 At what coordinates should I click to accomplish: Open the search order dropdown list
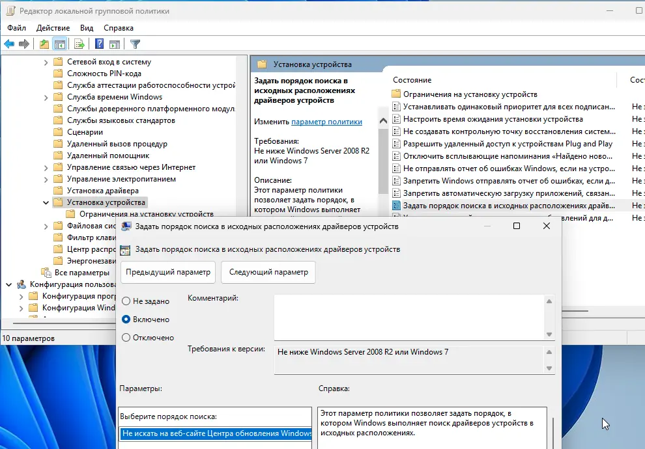pos(216,433)
